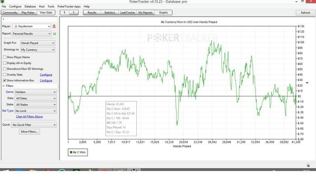The height and width of the screenshot is (194, 316).
Task: Click the $130 y-axis label
Action: [301, 26]
